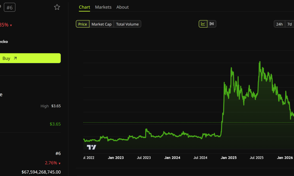This screenshot has height=176, width=294.
Task: Switch to line chart view icon
Action: 203,24
